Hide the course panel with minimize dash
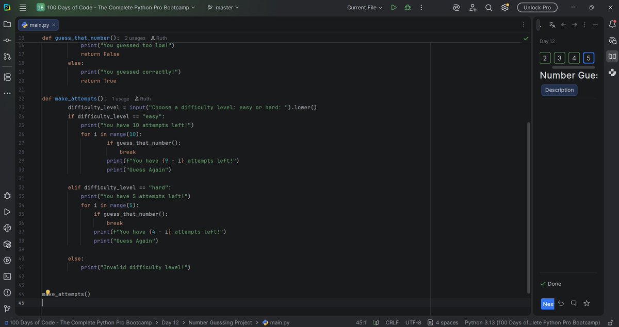 595,25
